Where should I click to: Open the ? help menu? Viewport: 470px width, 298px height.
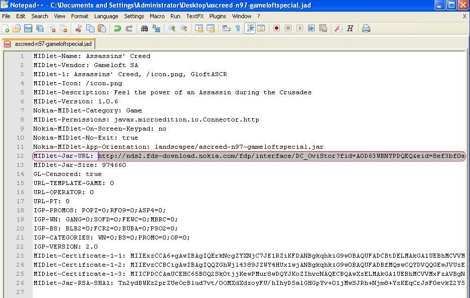[x=258, y=16]
